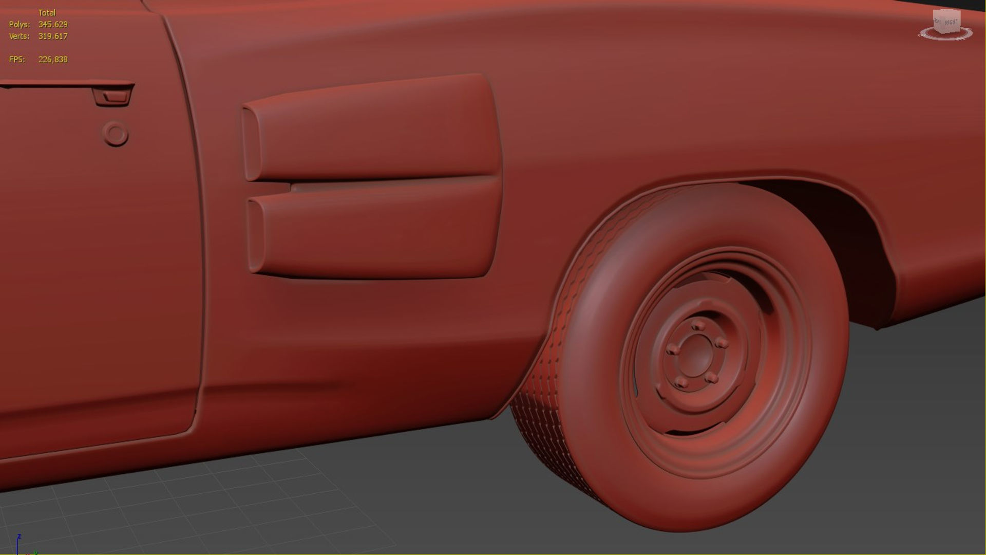Click the Total label above the statistics
The height and width of the screenshot is (555, 986).
tap(48, 12)
